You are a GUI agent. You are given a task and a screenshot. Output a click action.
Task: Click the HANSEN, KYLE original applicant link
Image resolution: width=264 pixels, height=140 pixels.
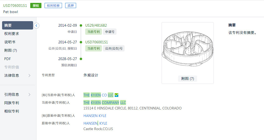(x=95, y=123)
